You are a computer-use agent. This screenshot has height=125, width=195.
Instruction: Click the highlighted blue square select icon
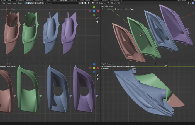(x=29, y=3)
